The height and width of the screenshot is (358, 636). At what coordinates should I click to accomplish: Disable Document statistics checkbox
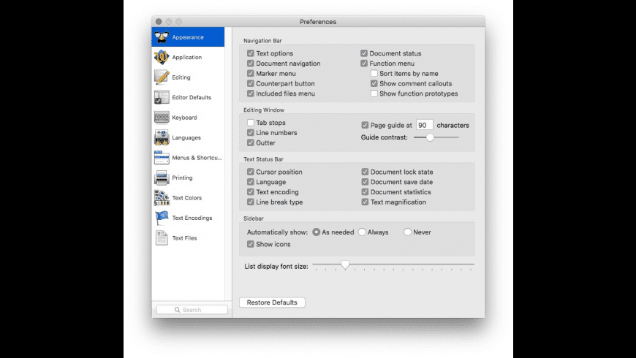click(x=365, y=191)
